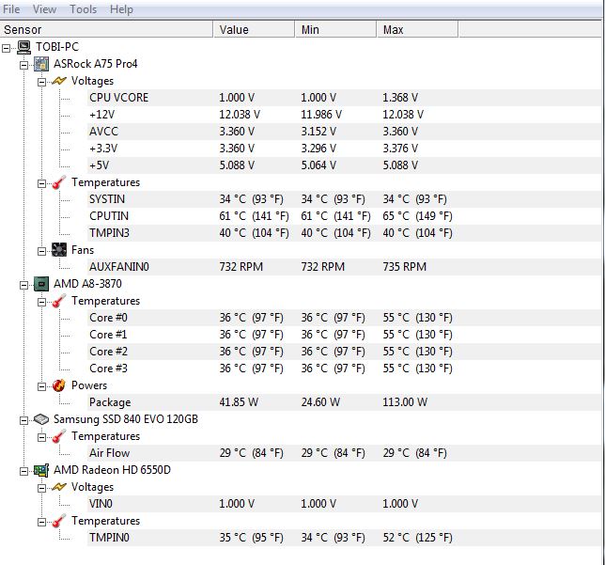Click the Samsung SSD drive icon
The image size is (605, 565).
coord(41,419)
